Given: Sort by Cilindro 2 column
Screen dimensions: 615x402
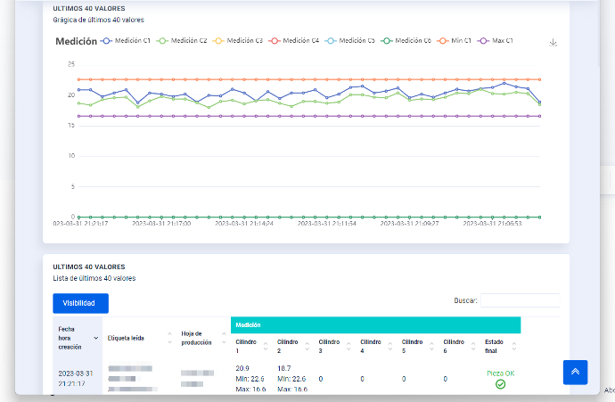Looking at the screenshot, I should pyautogui.click(x=293, y=347).
